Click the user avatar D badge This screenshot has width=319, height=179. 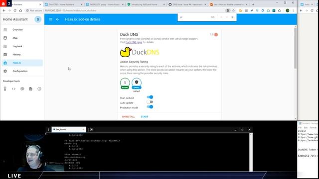pyautogui.click(x=38, y=19)
